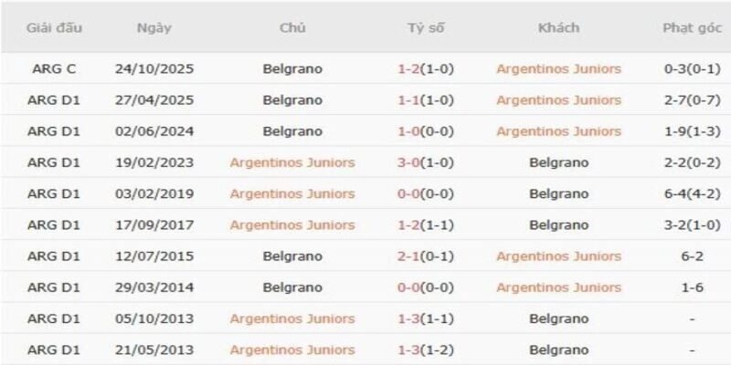Click the ARG C league cell
Image resolution: width=731 pixels, height=365 pixels.
(54, 68)
